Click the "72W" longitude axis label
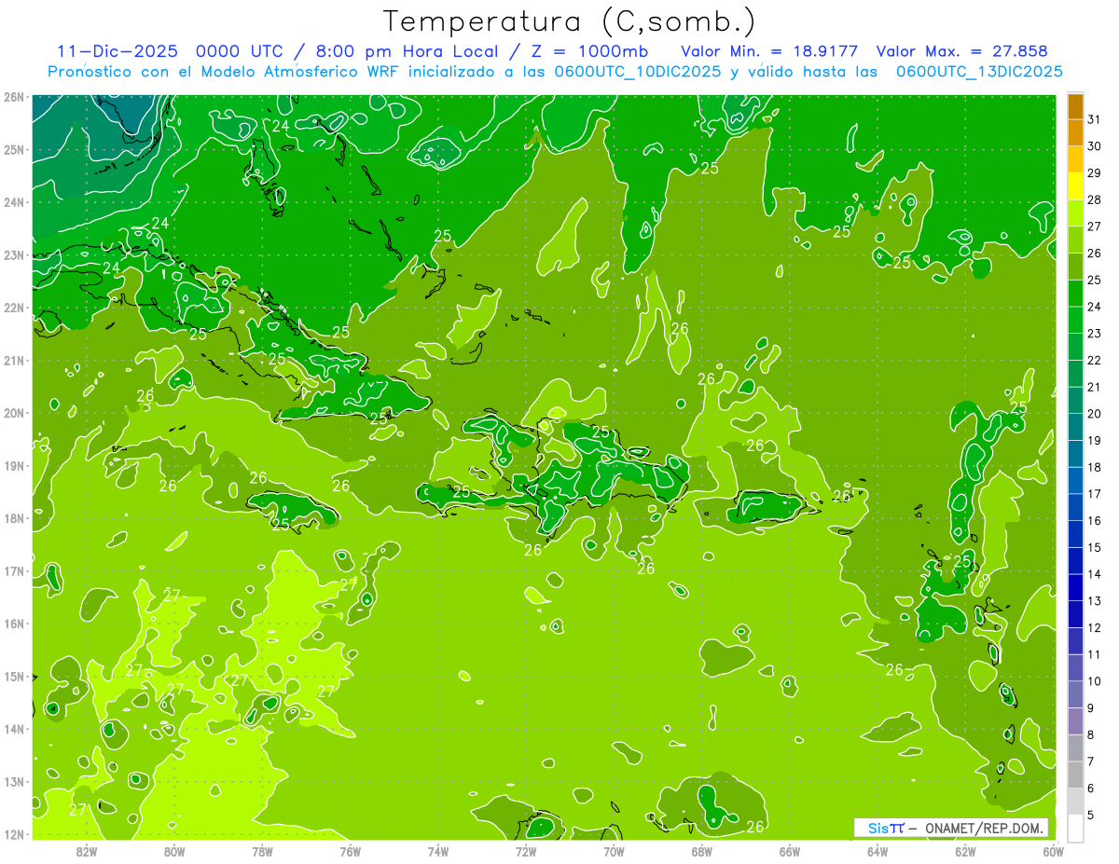The height and width of the screenshot is (864, 1119). [526, 850]
